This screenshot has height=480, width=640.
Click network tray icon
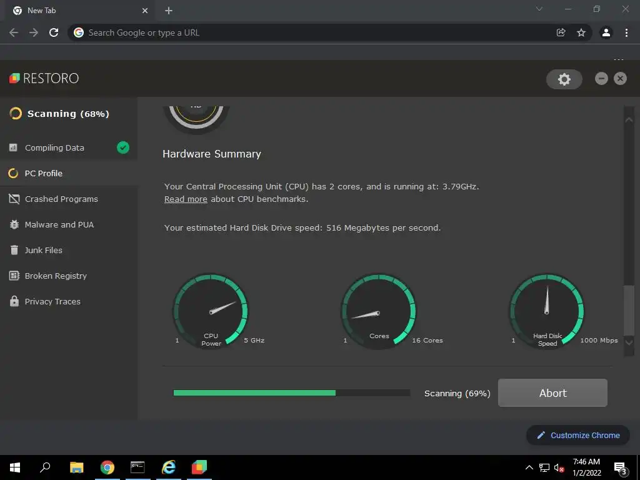click(544, 467)
